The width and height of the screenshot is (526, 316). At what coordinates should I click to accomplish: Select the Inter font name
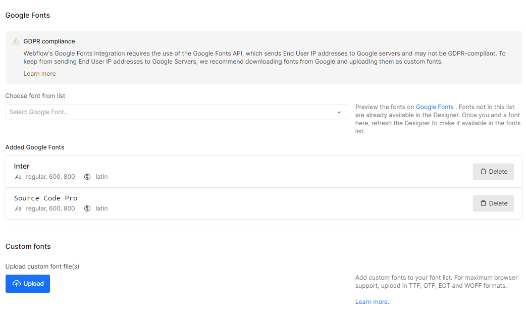point(22,167)
